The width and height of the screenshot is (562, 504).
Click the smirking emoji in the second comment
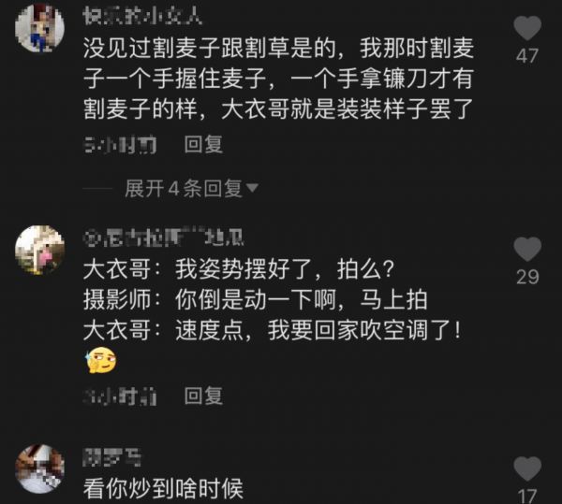(101, 360)
